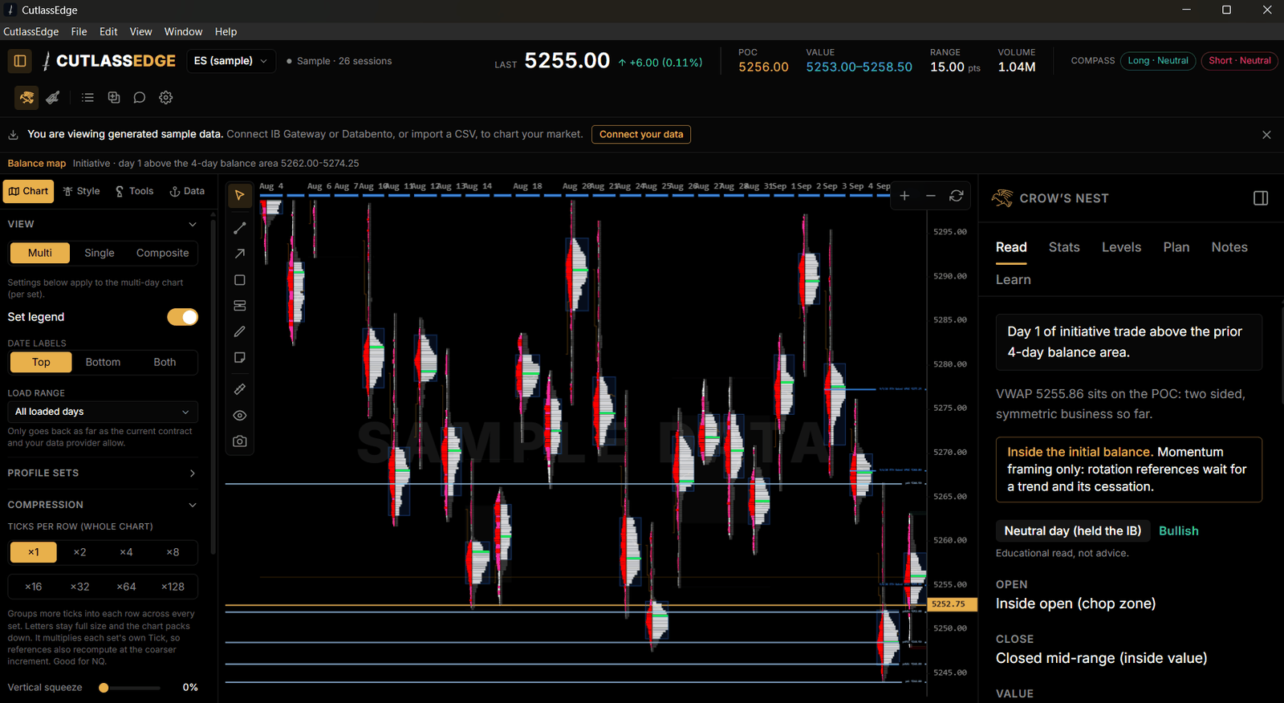Image resolution: width=1284 pixels, height=703 pixels.
Task: Toggle the left sidebar panel icon
Action: pos(20,61)
